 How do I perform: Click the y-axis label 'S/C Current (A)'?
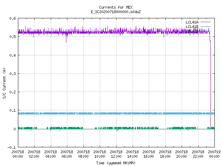click(4, 83)
